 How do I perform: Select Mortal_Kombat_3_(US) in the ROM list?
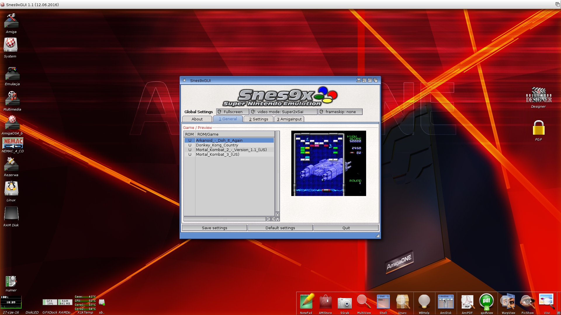pos(229,154)
